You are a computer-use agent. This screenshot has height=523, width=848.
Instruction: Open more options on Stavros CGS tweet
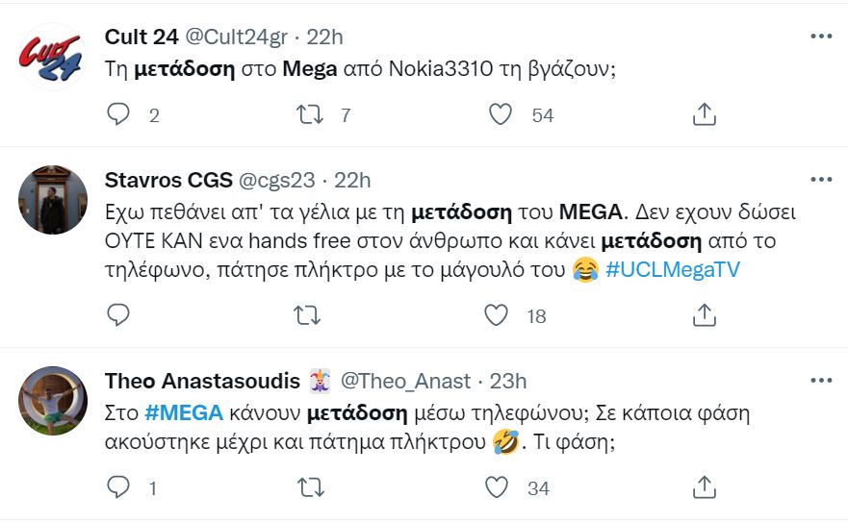821,180
